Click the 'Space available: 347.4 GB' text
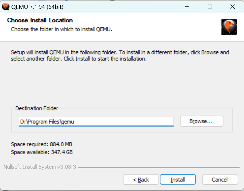244x191 pixels. click(x=42, y=152)
